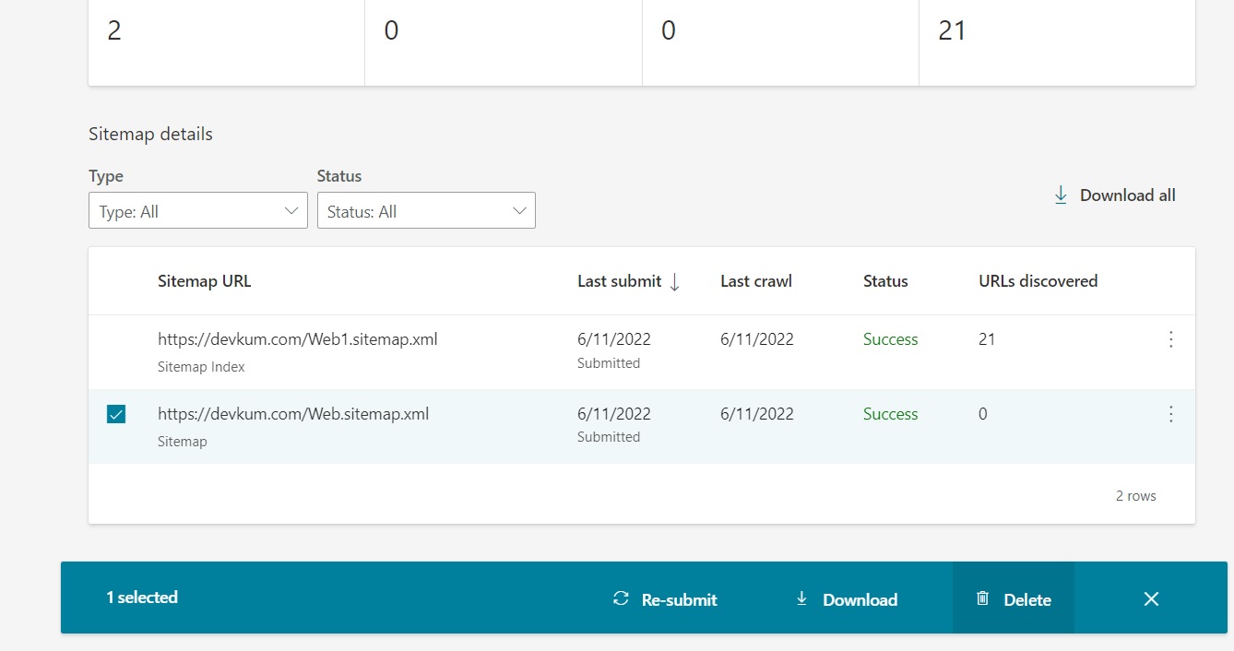
Task: Click URLs discovered value 0 in table
Action: (983, 414)
